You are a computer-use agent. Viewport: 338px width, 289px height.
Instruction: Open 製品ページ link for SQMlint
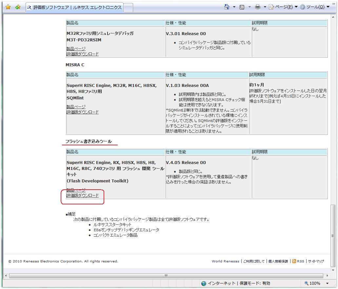point(76,107)
